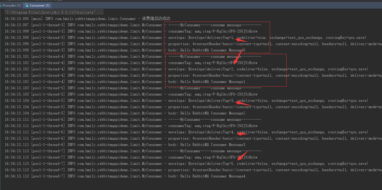Select body line 'Hello RabbitMQ Consumer Message1'
Screen dimensions: 382x190
[x=125, y=82]
